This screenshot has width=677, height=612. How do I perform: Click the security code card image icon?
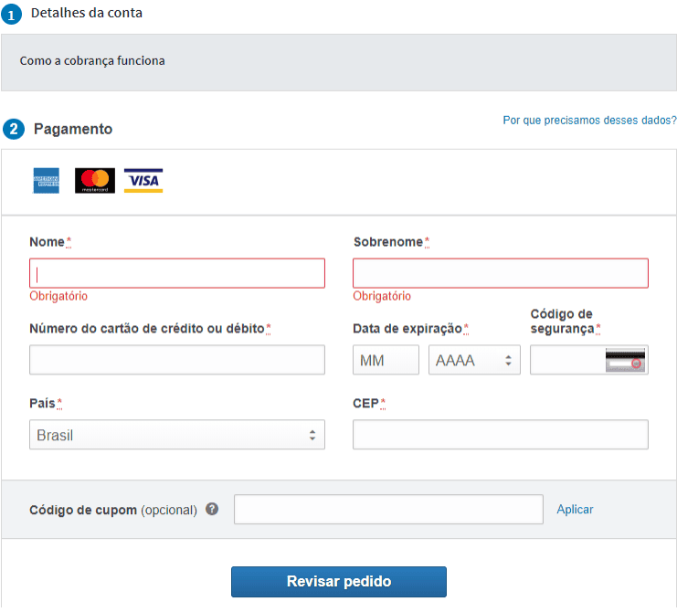click(x=625, y=360)
